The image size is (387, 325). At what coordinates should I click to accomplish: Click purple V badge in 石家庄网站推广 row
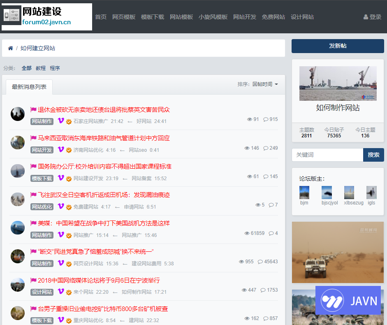pyautogui.click(x=61, y=121)
